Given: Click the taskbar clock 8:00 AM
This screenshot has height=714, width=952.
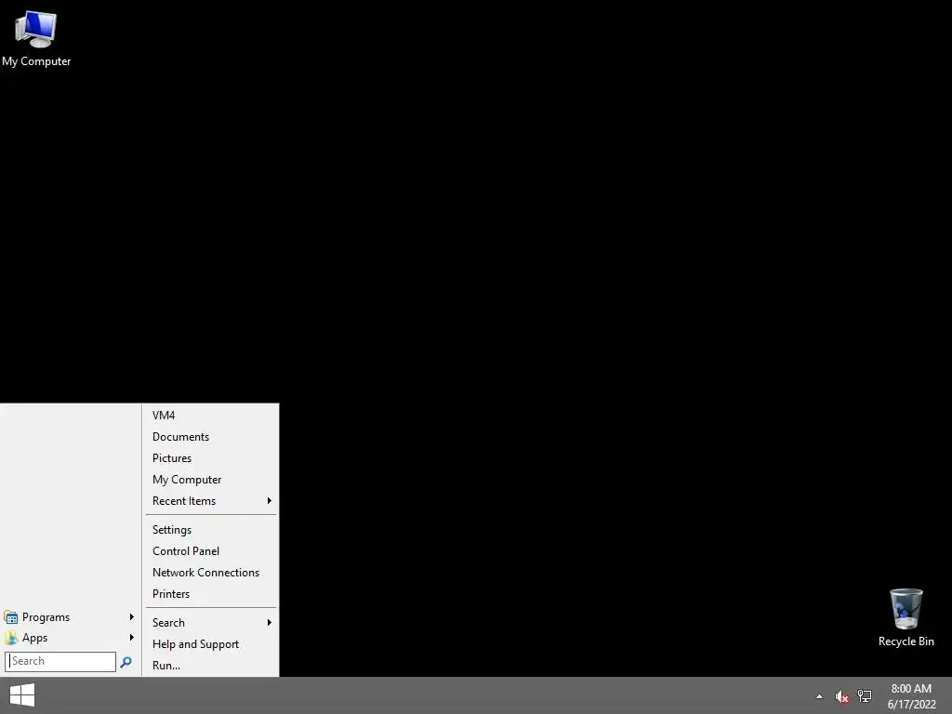Looking at the screenshot, I should pos(911,689).
